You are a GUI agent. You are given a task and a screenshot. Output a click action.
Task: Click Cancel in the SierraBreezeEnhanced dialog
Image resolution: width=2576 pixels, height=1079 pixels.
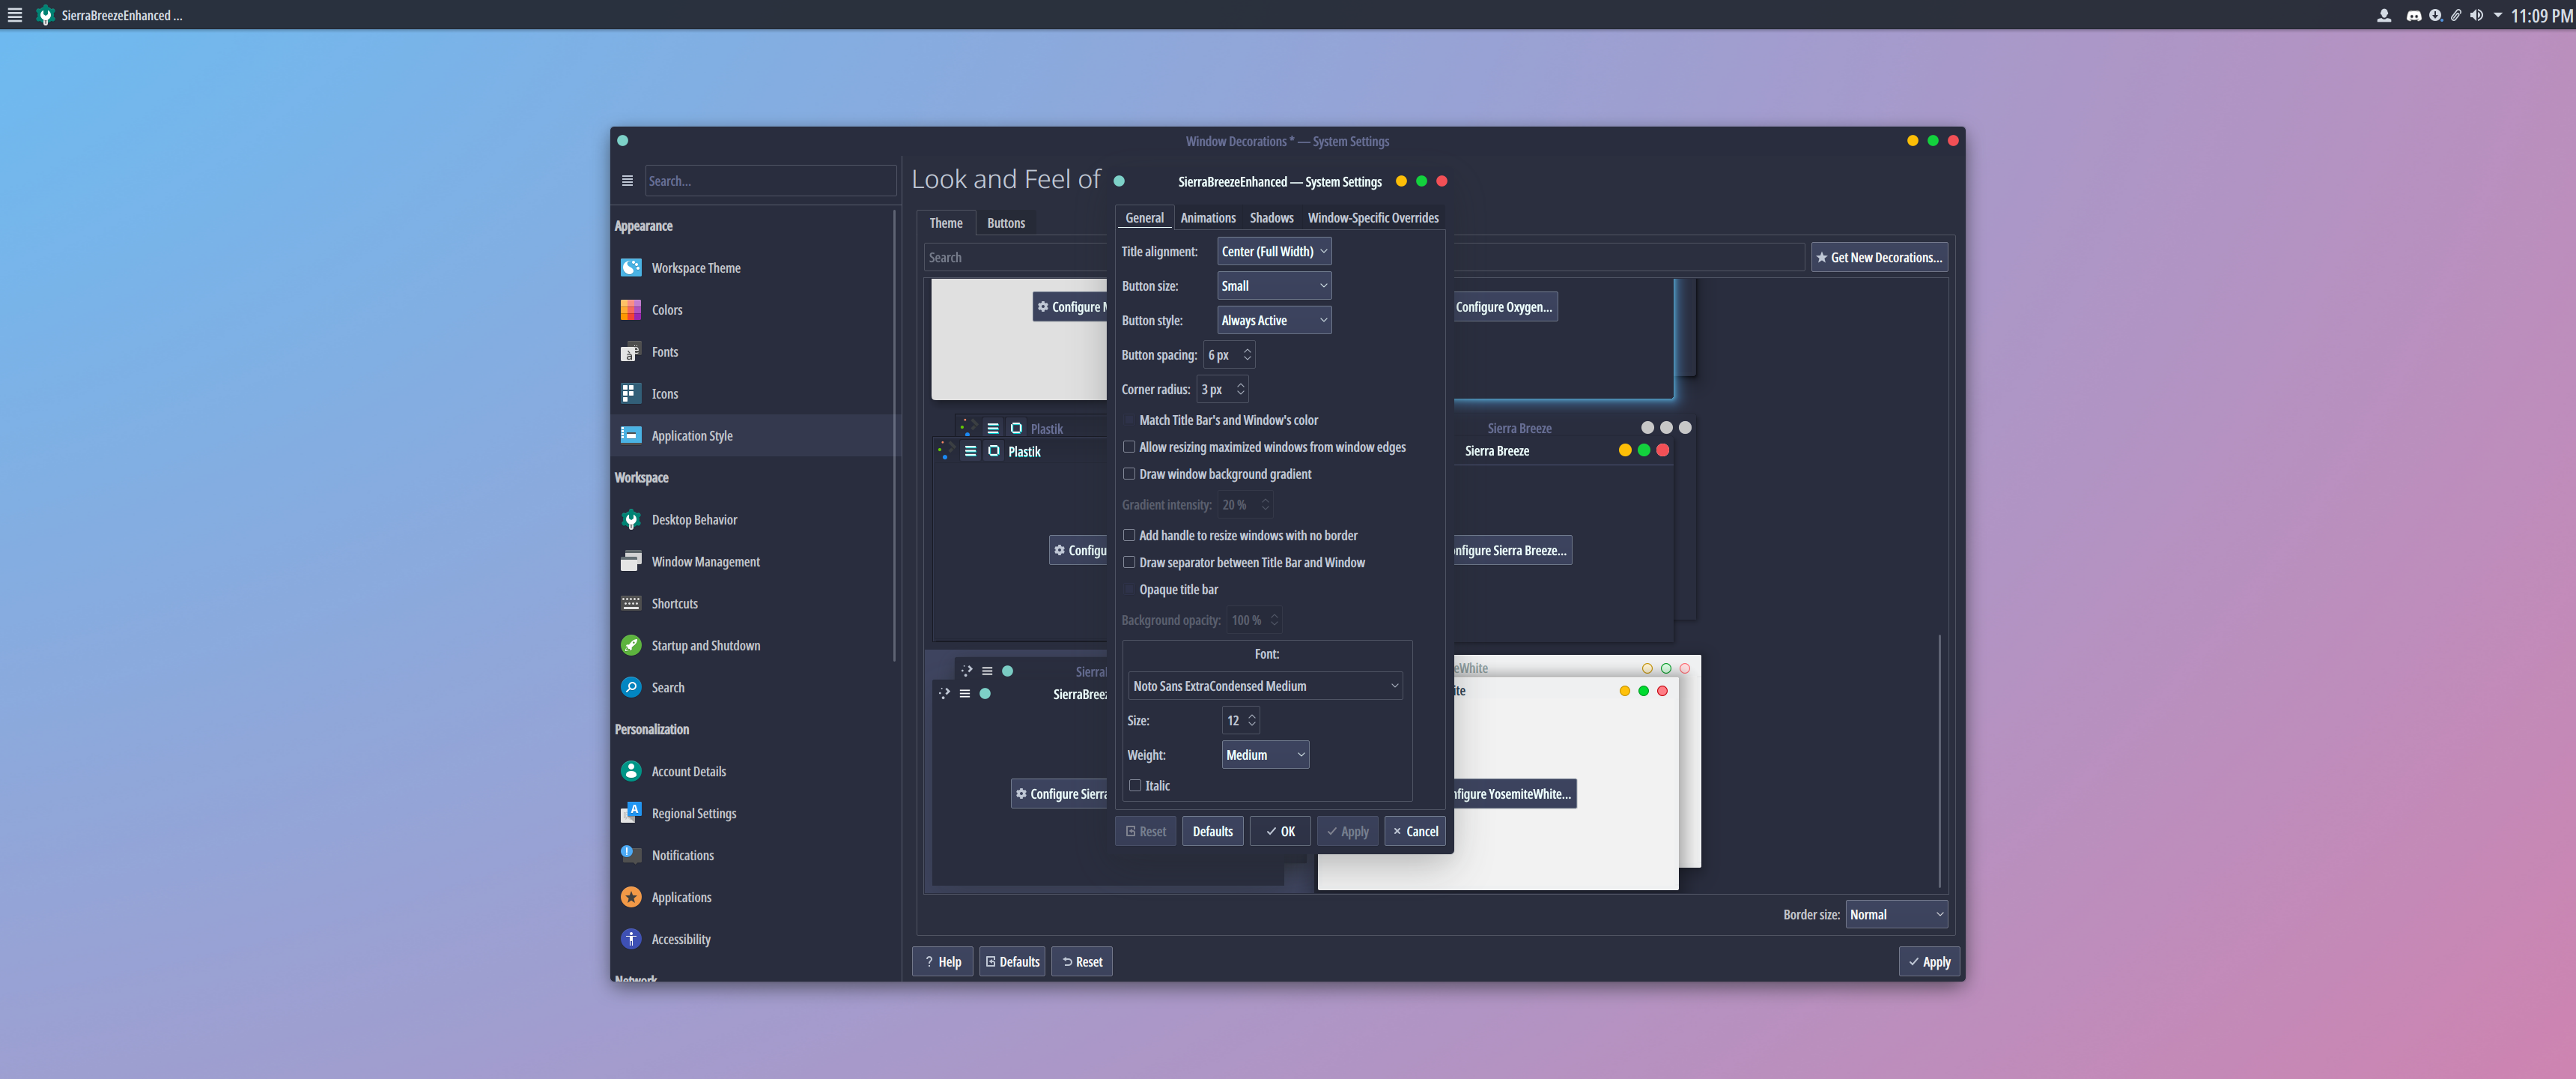[1415, 832]
